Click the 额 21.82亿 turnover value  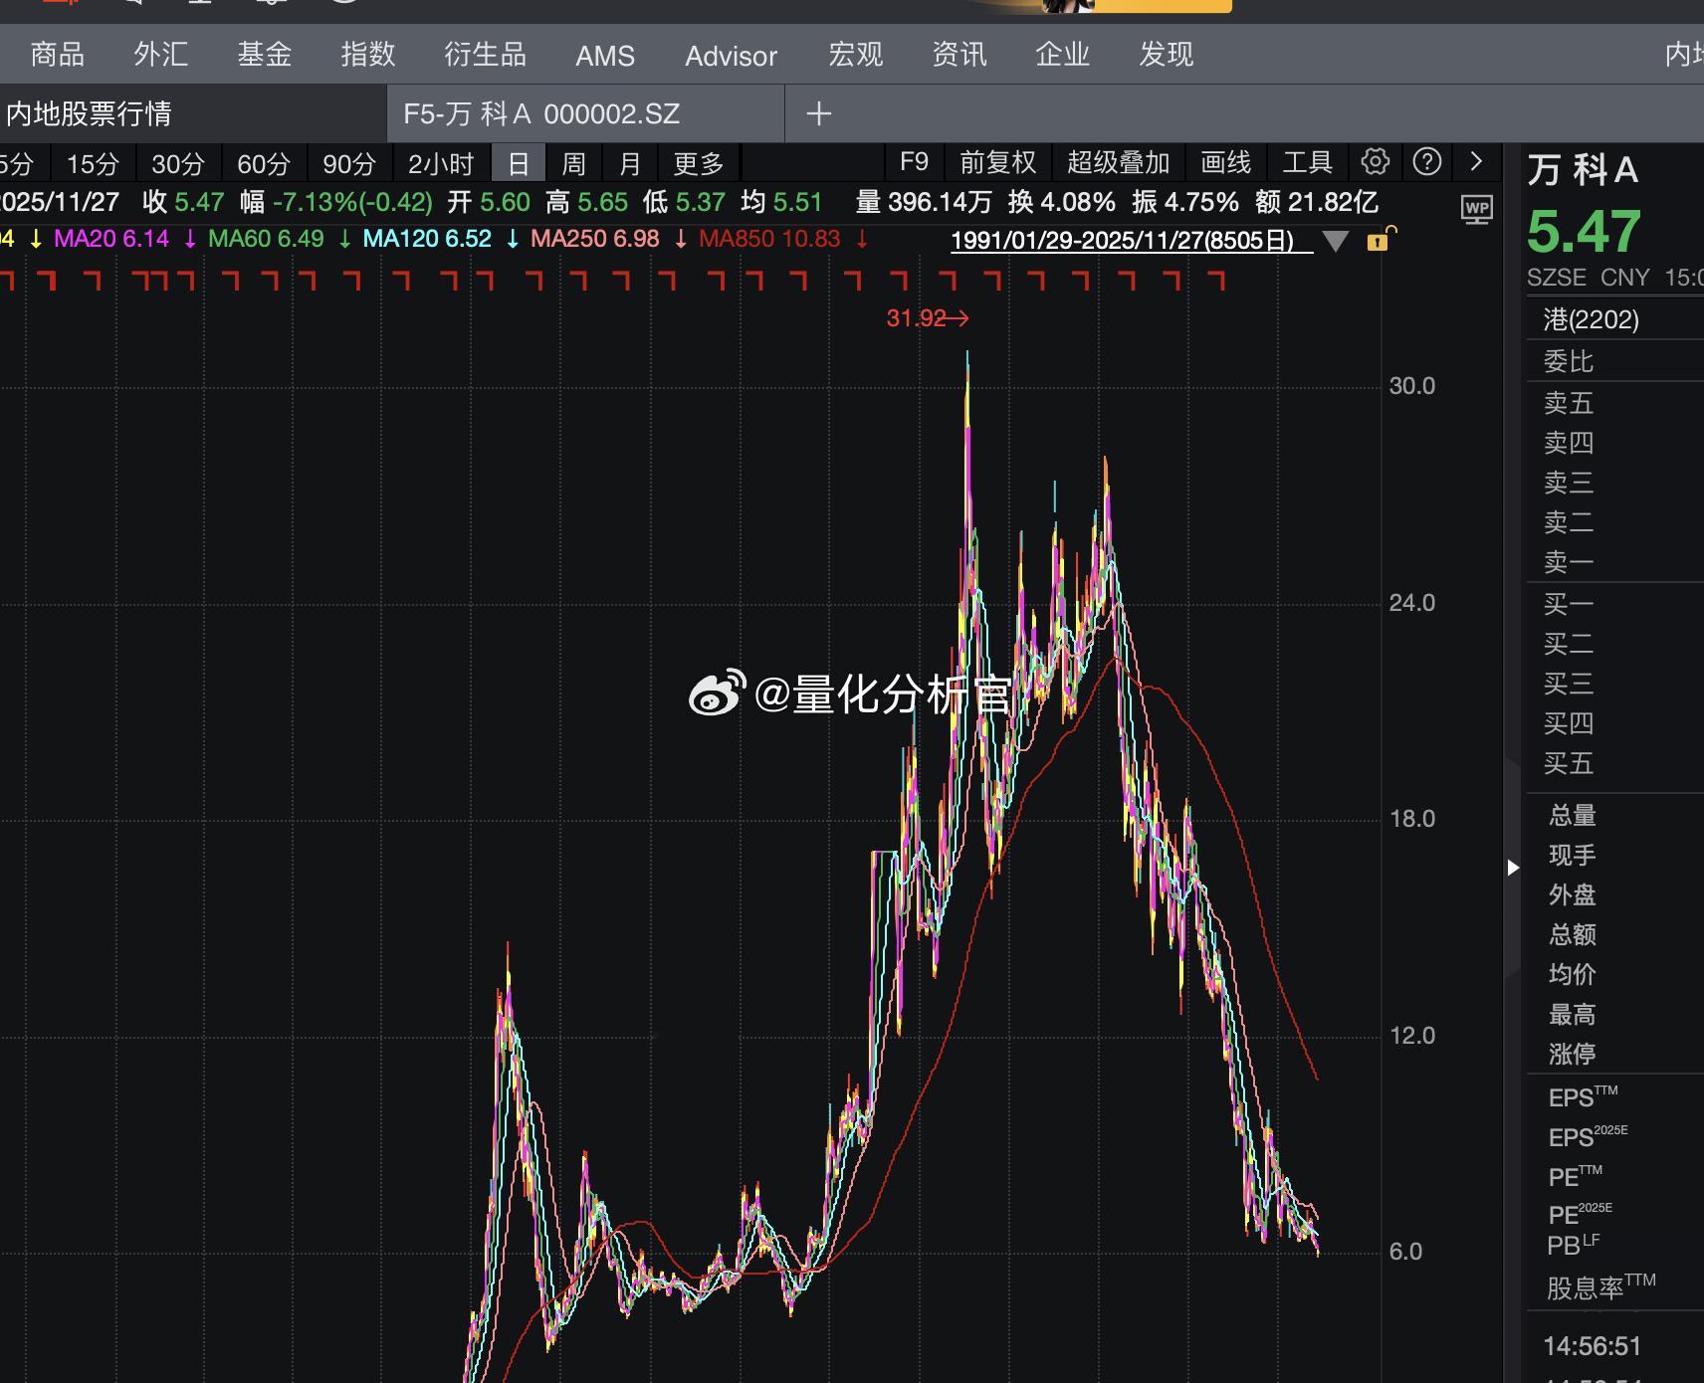click(1317, 202)
